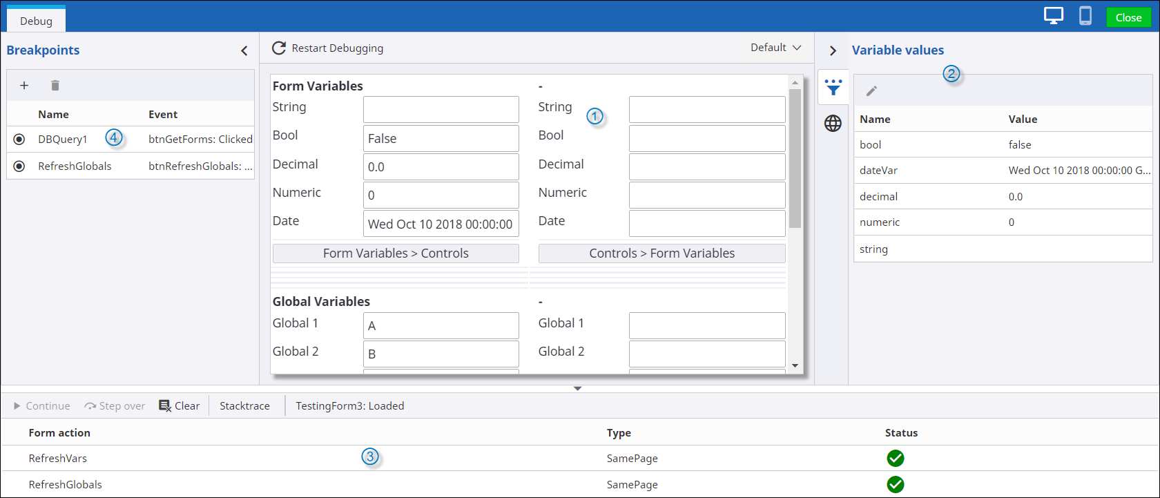Click the delete breakpoint trash icon

point(55,86)
